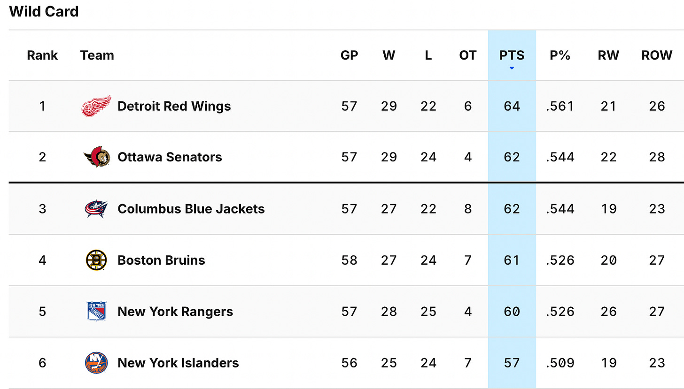Sort by the OT column header
Viewport: 684px width, 389px height.
467,55
